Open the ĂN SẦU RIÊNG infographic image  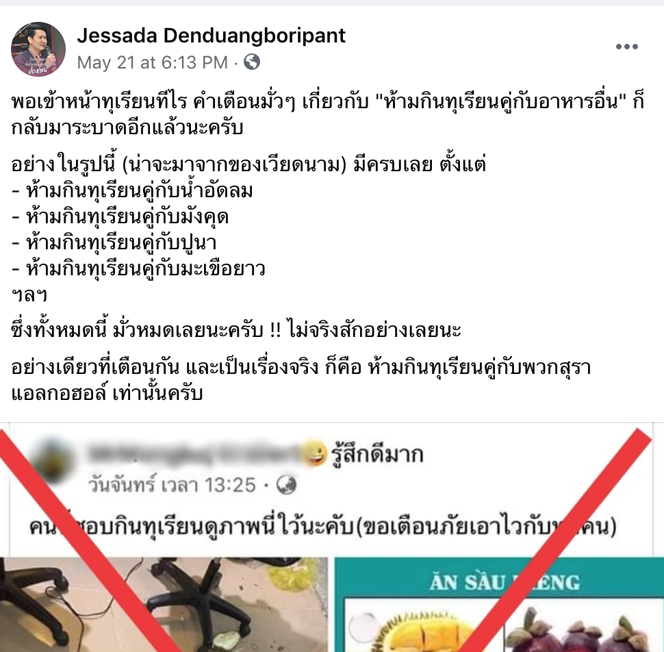[499, 605]
